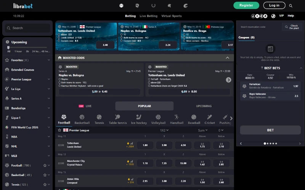Open site search magnifier next to Log in

[x=291, y=6]
